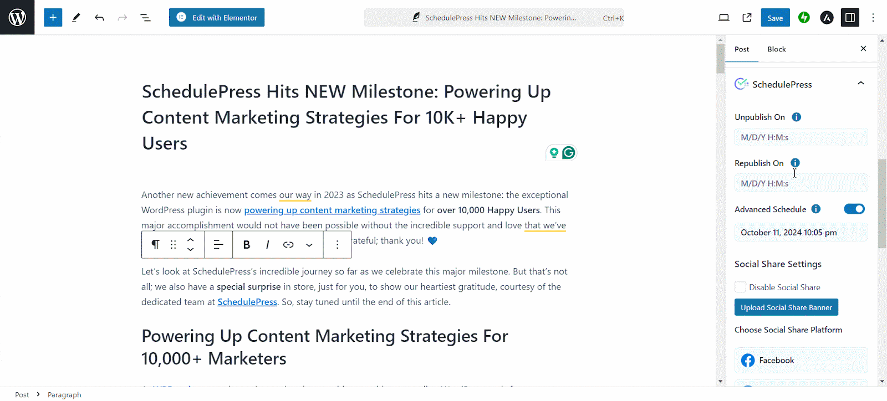Click Upload Social Share Banner

coord(786,307)
